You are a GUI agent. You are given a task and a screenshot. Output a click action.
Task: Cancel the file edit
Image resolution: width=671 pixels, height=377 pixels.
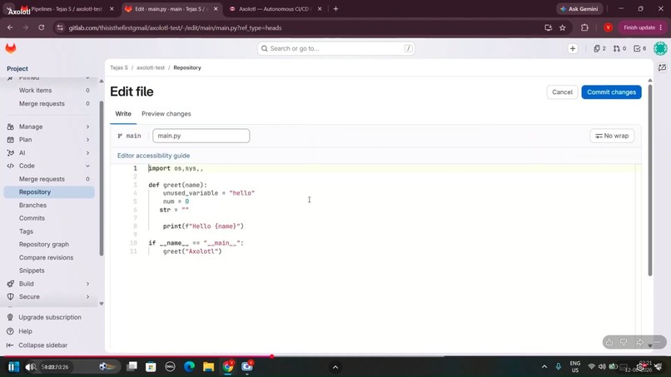pos(562,92)
